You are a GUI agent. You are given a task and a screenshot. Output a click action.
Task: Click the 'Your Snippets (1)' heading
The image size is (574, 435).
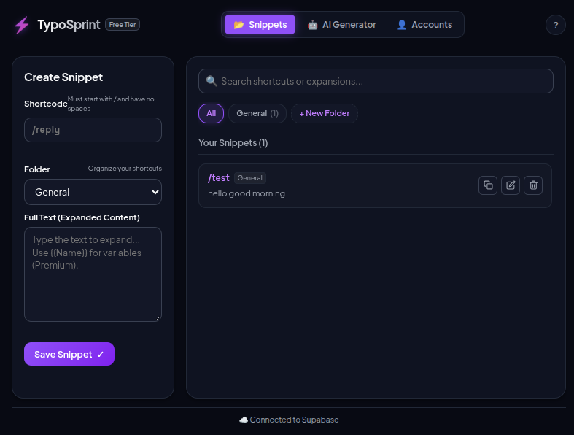233,143
